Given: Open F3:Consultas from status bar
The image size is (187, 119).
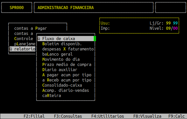Looking at the screenshot, I should (68, 116).
